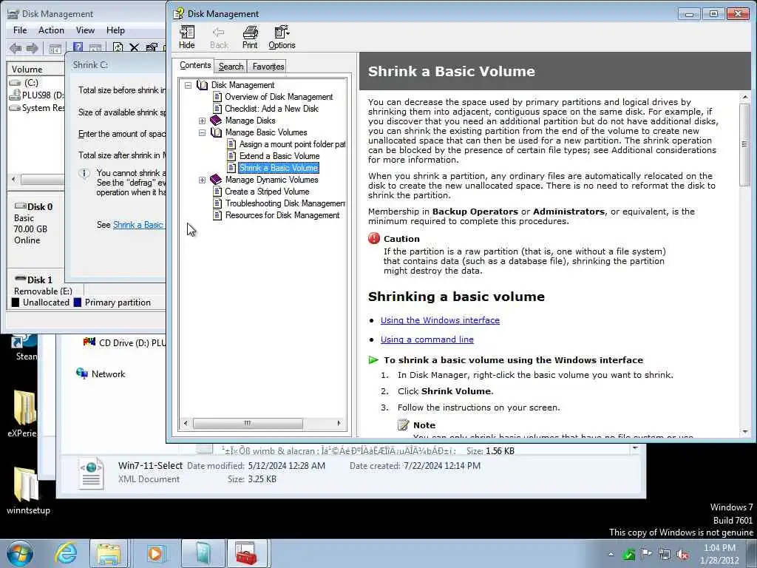Click down arrow of help content scrollbar
757x568 pixels.
pos(744,432)
